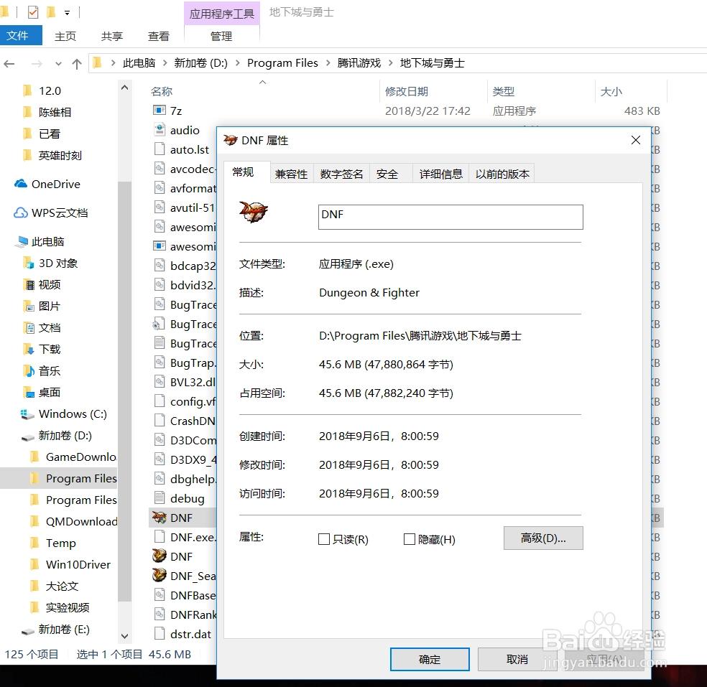Sort by 类型 column header
Screen dimensions: 707x687
[542, 91]
